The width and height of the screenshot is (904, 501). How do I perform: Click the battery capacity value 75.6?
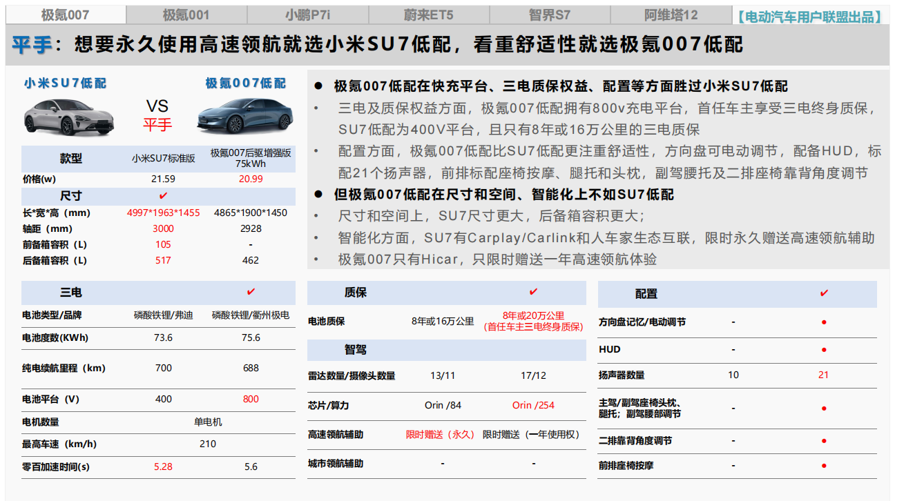[x=251, y=337]
